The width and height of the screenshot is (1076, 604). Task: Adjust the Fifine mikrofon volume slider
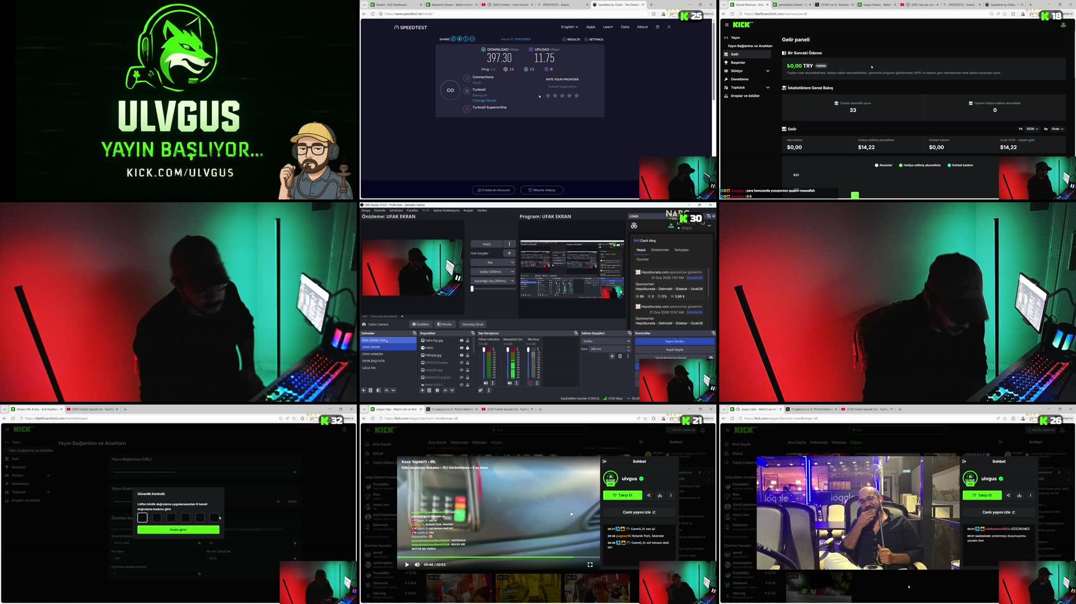point(484,349)
